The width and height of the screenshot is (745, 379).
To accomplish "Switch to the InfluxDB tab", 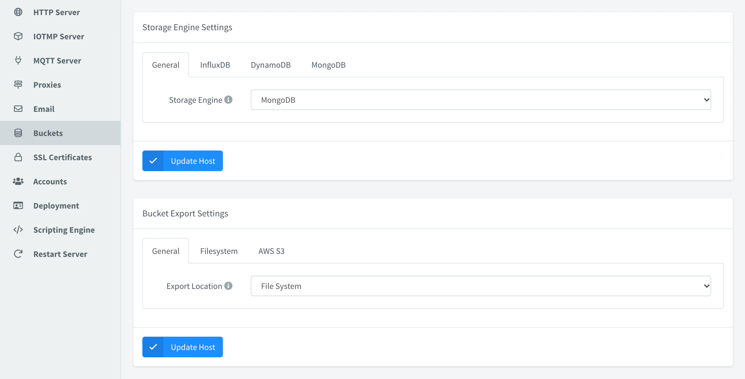I will [215, 65].
